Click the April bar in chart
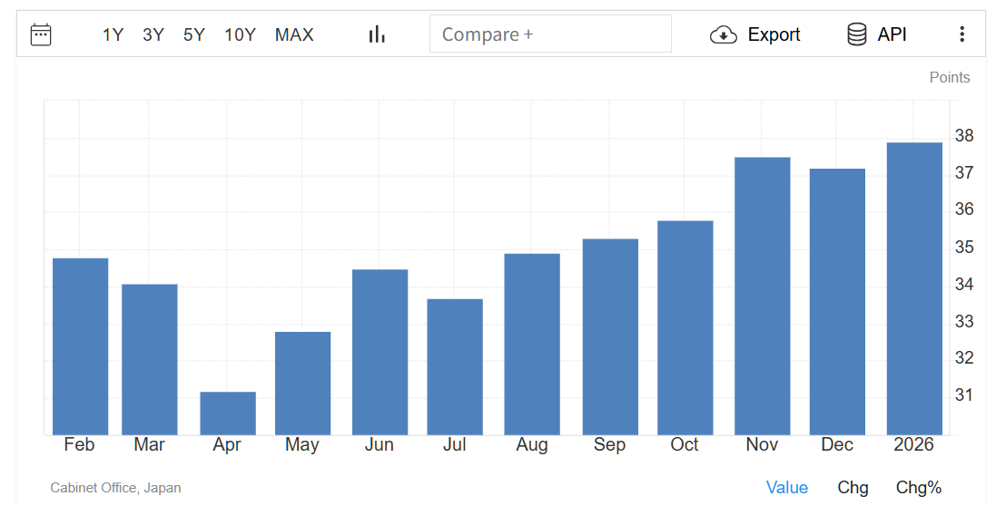Image resolution: width=996 pixels, height=506 pixels. tap(228, 414)
